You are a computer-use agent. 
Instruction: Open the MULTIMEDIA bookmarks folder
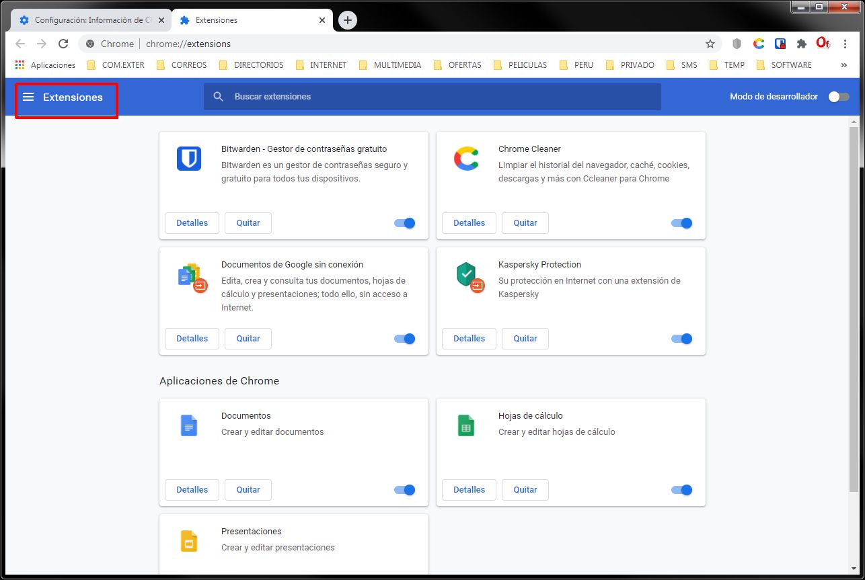point(390,65)
